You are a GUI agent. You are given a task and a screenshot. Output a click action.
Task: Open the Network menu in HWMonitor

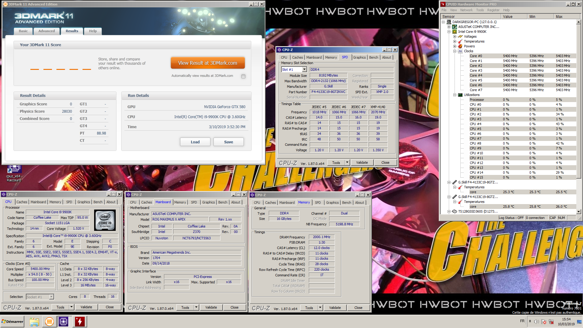point(466,10)
